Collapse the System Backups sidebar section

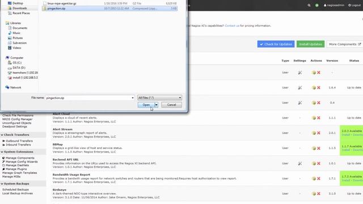point(16,184)
